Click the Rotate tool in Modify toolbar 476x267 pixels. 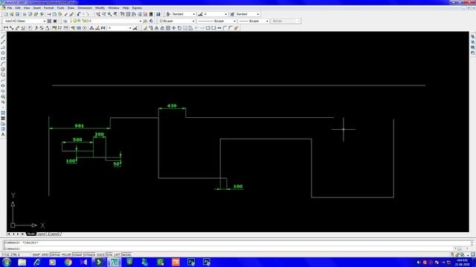tap(179, 28)
